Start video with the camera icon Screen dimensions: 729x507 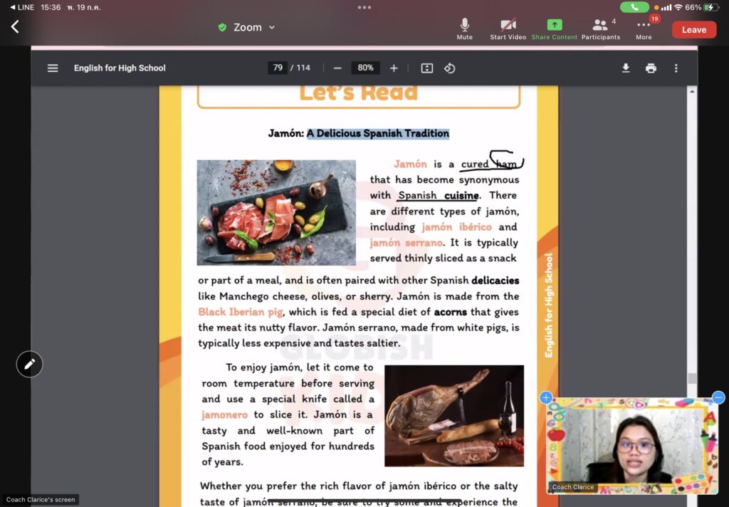(508, 26)
